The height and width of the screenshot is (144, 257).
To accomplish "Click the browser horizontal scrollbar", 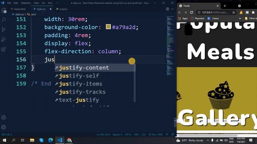I will [x=208, y=136].
